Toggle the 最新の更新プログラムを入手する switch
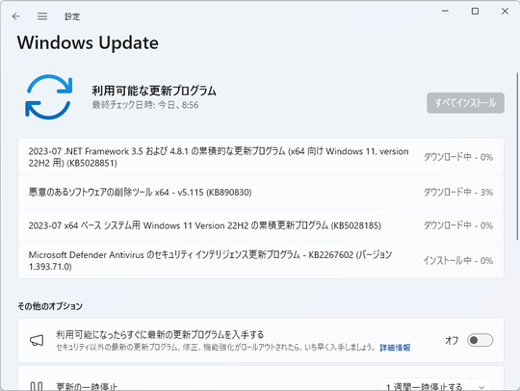This screenshot has width=520, height=391. coord(480,340)
